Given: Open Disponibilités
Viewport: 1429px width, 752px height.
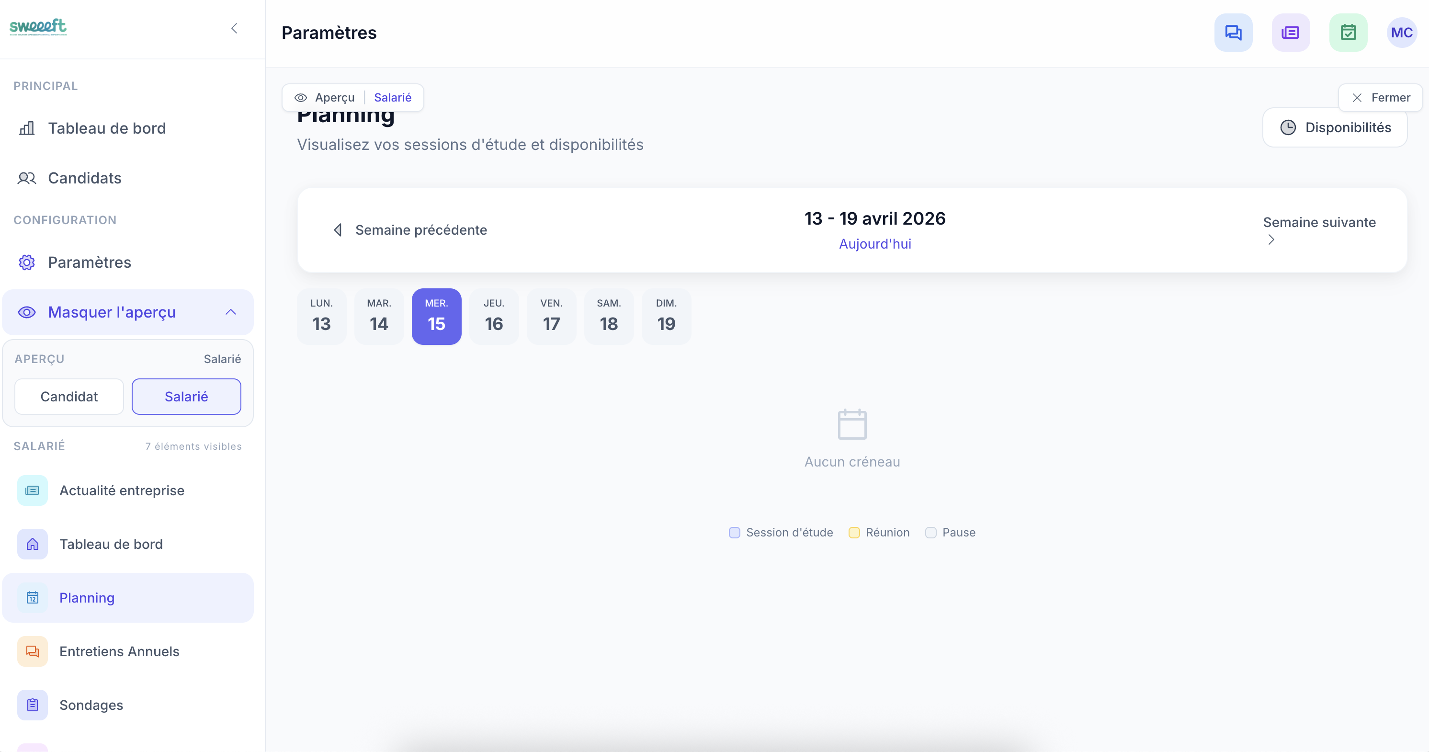Looking at the screenshot, I should tap(1335, 127).
